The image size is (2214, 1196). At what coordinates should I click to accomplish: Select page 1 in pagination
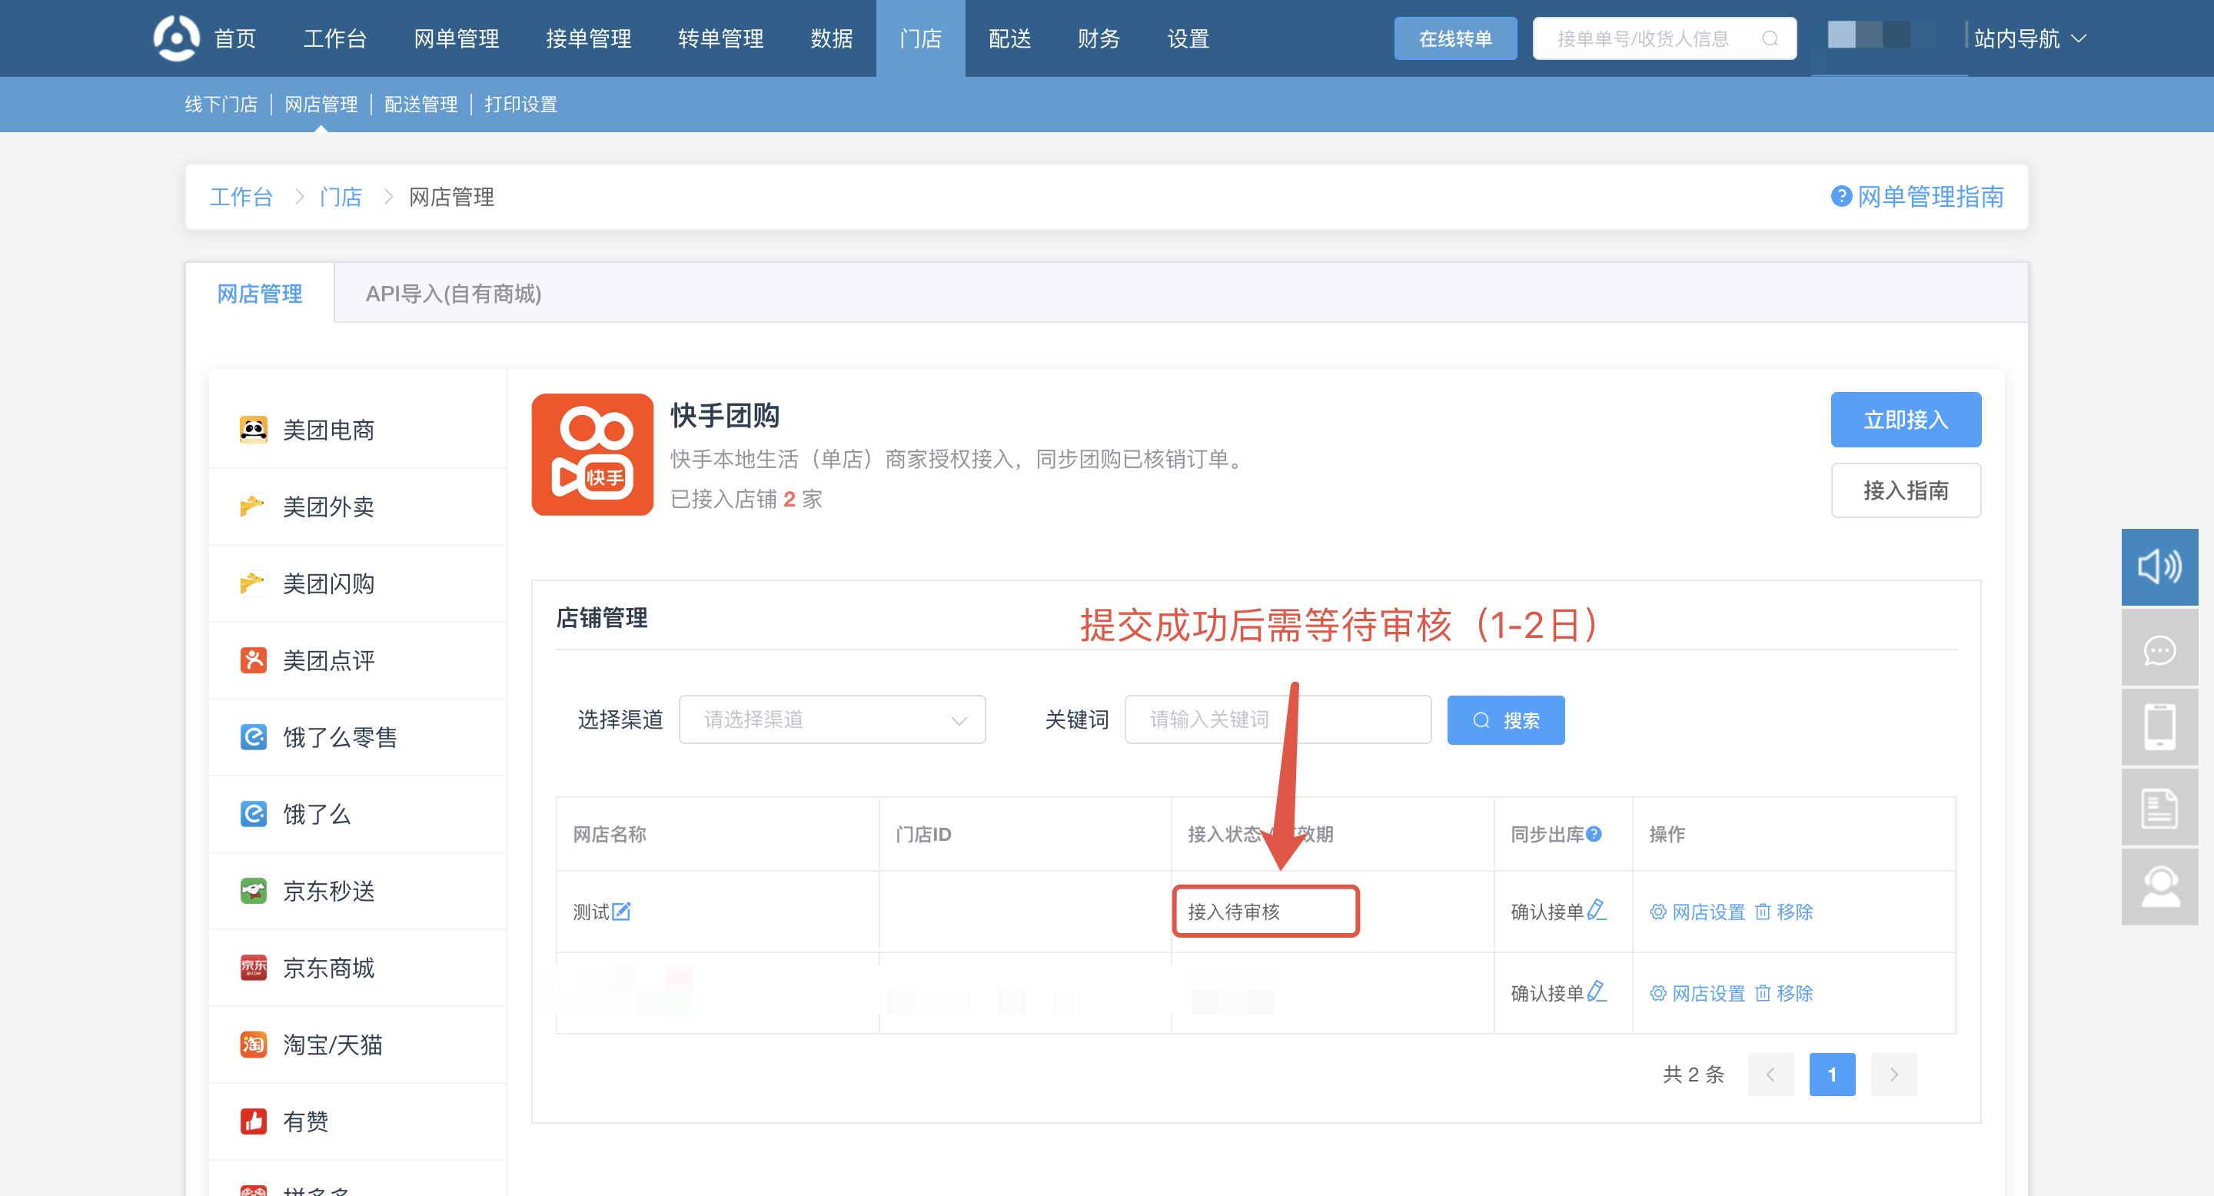pos(1833,1074)
